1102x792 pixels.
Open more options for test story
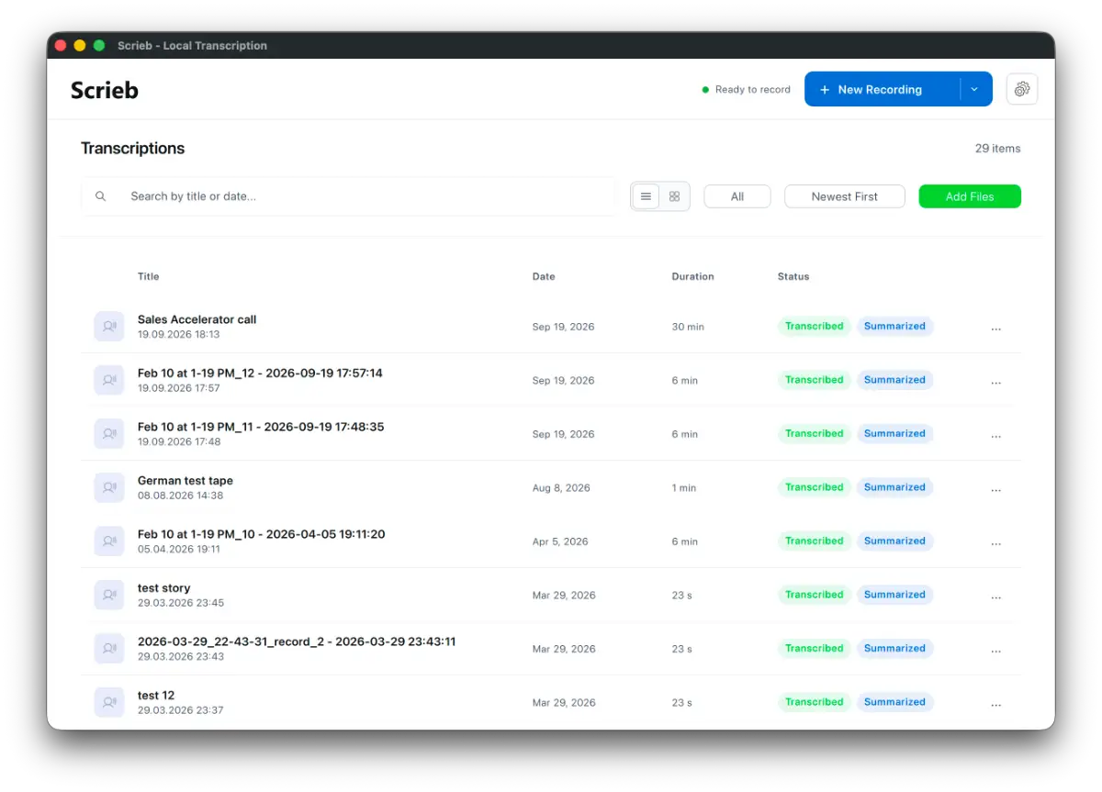pyautogui.click(x=996, y=597)
